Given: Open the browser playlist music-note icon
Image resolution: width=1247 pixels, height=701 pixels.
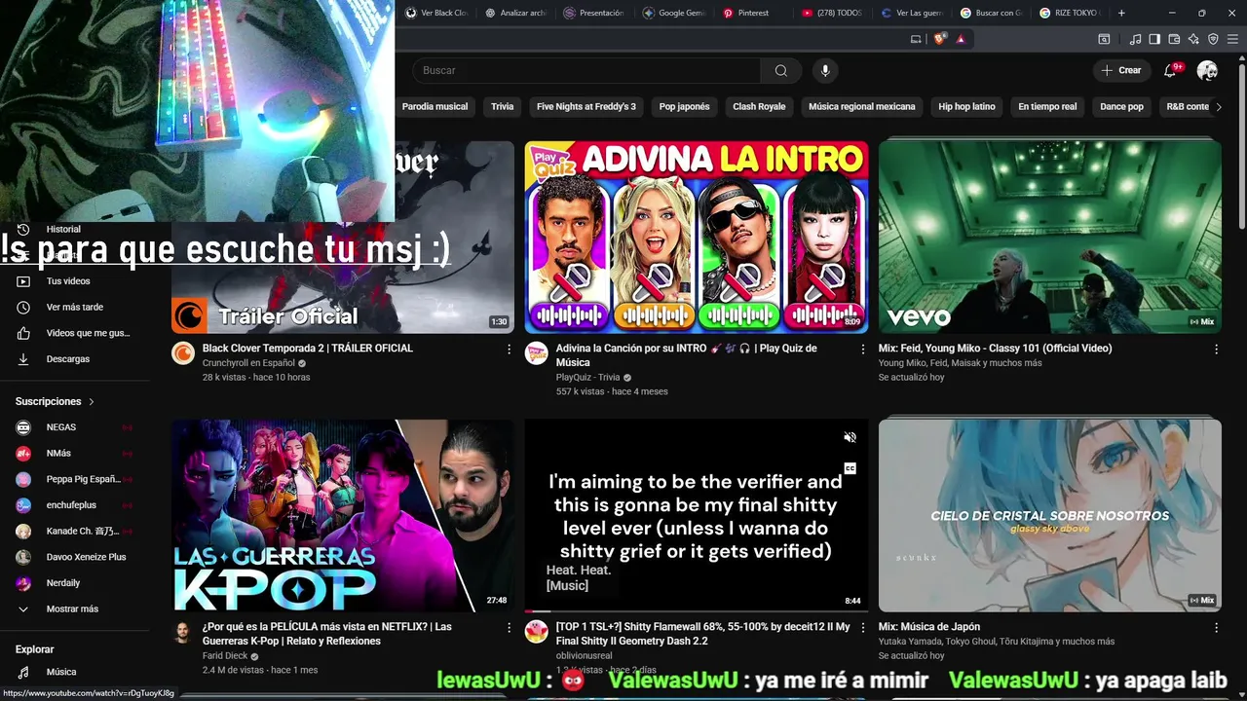Looking at the screenshot, I should point(1135,39).
